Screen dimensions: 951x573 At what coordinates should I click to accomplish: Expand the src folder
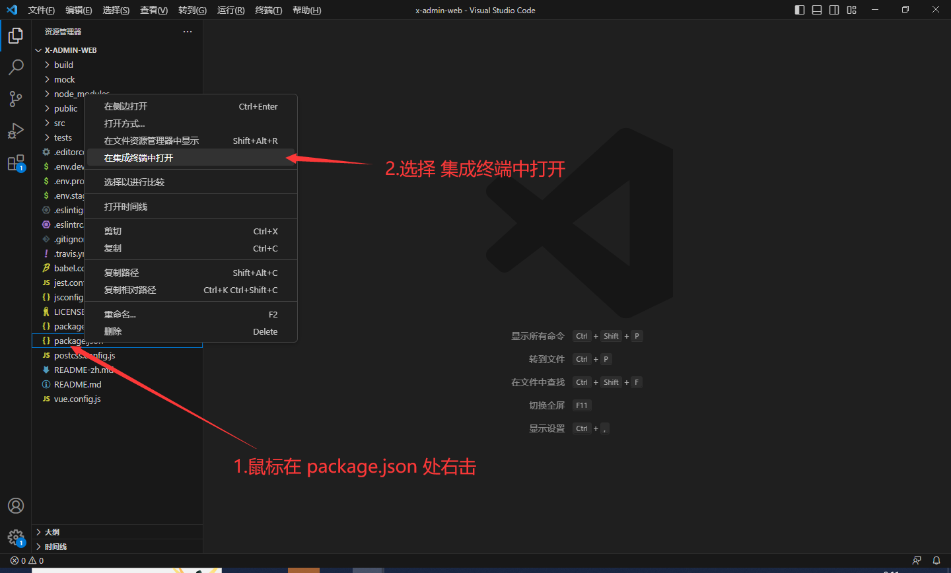coord(58,123)
